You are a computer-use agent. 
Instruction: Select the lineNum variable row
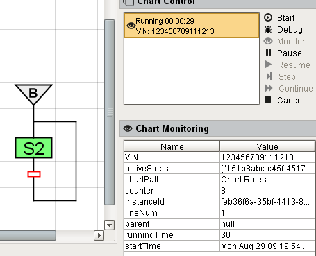point(219,213)
